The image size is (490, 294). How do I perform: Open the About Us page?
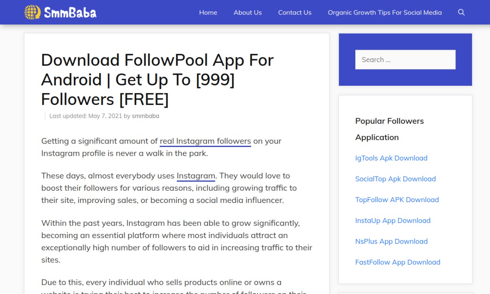click(248, 12)
